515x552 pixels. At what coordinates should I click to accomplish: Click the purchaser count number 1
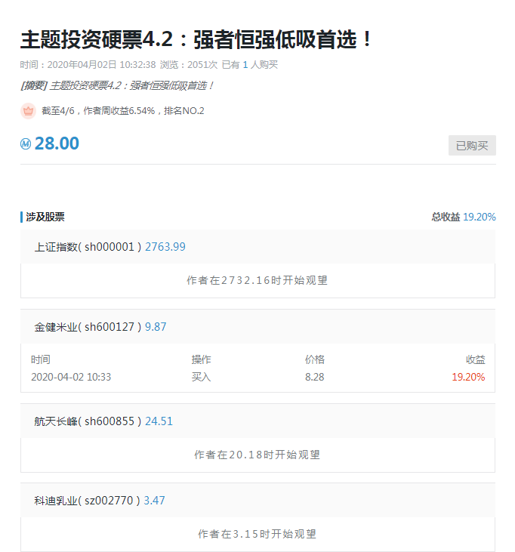[245, 65]
